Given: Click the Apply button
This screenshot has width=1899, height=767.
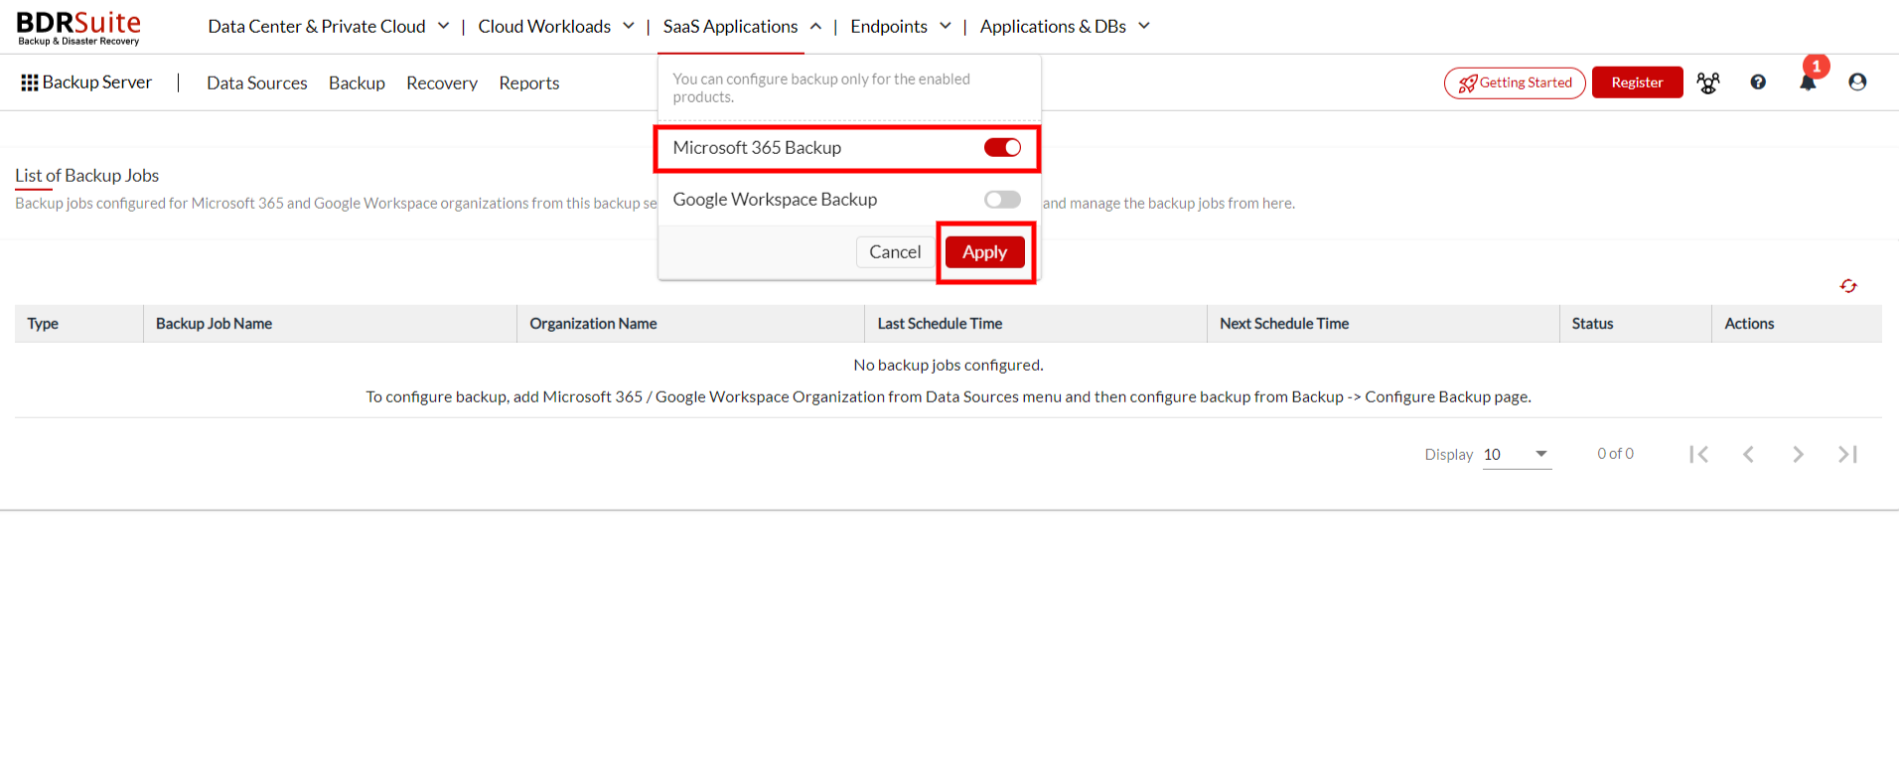Looking at the screenshot, I should (985, 252).
